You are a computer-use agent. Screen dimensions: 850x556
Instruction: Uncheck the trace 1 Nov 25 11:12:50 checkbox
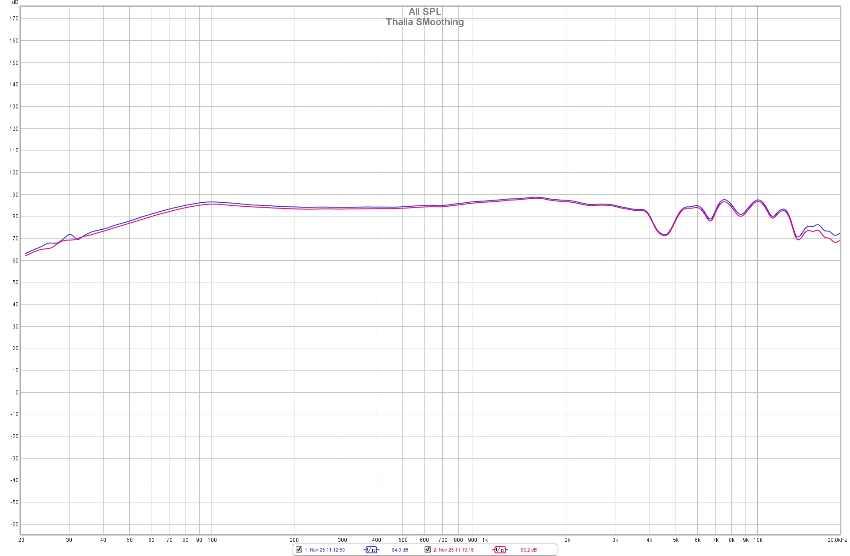[x=299, y=549]
